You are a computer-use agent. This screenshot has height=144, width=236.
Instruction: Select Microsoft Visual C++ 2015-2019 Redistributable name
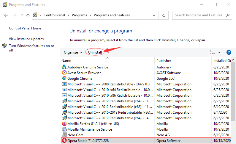(110, 112)
